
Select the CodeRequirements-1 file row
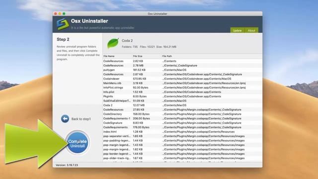(182, 118)
